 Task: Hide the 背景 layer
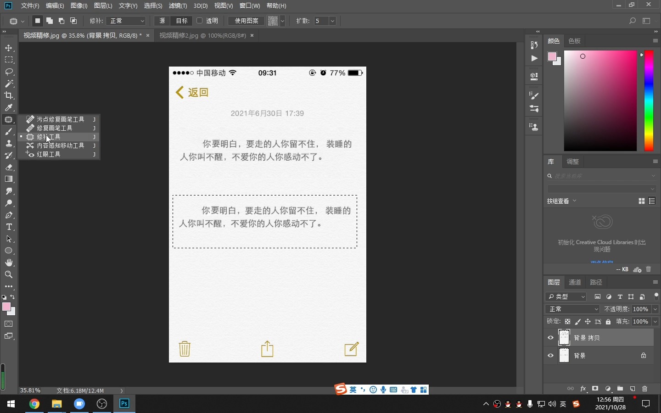click(550, 356)
